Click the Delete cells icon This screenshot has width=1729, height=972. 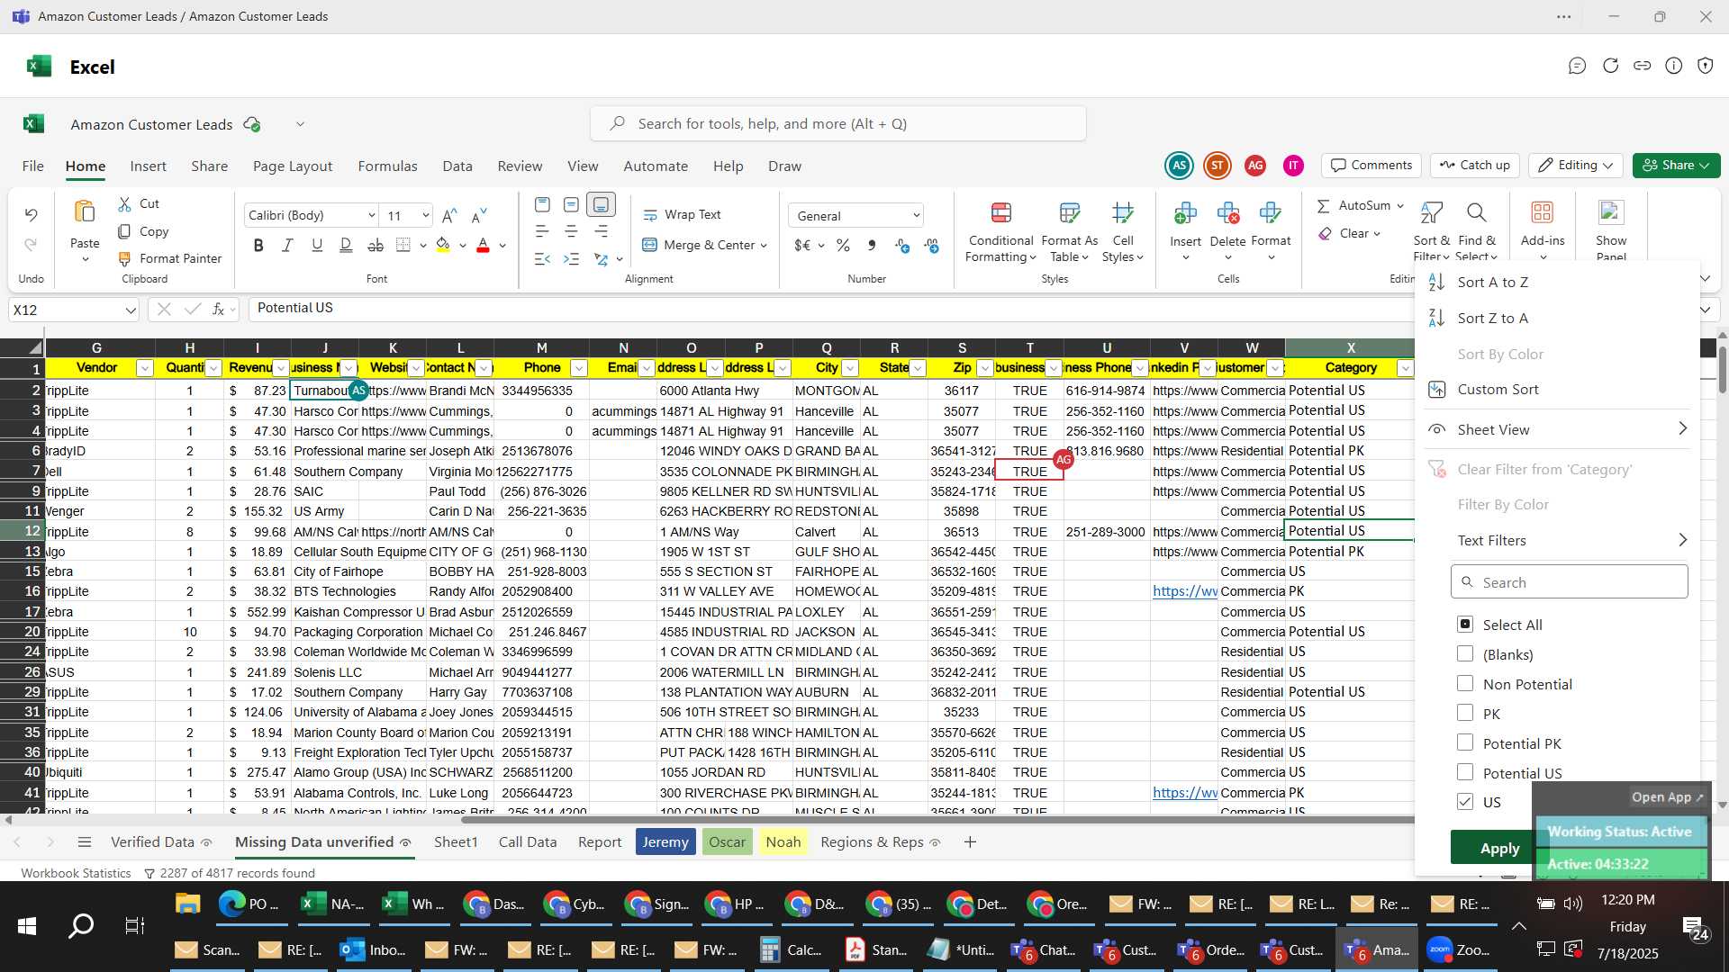click(x=1227, y=213)
